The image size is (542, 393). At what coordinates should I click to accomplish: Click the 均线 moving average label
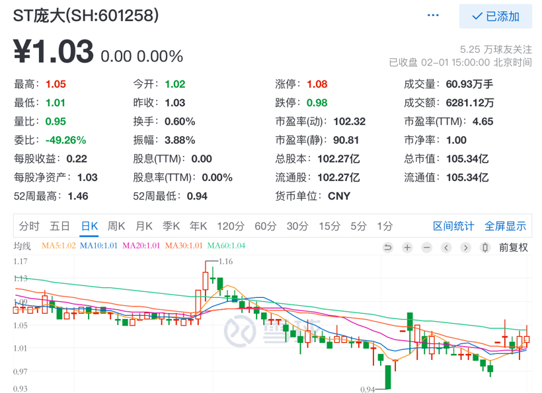[x=22, y=246]
